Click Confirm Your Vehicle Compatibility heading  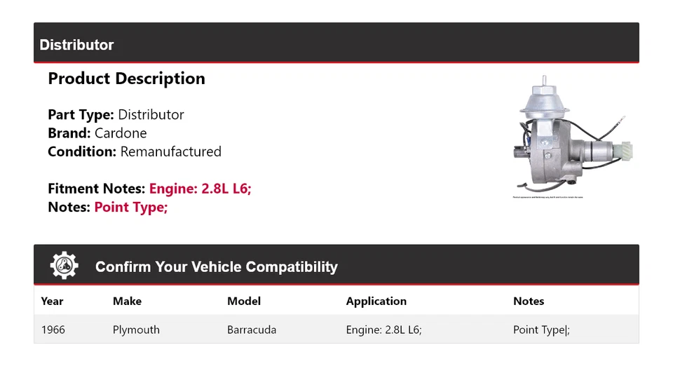216,267
